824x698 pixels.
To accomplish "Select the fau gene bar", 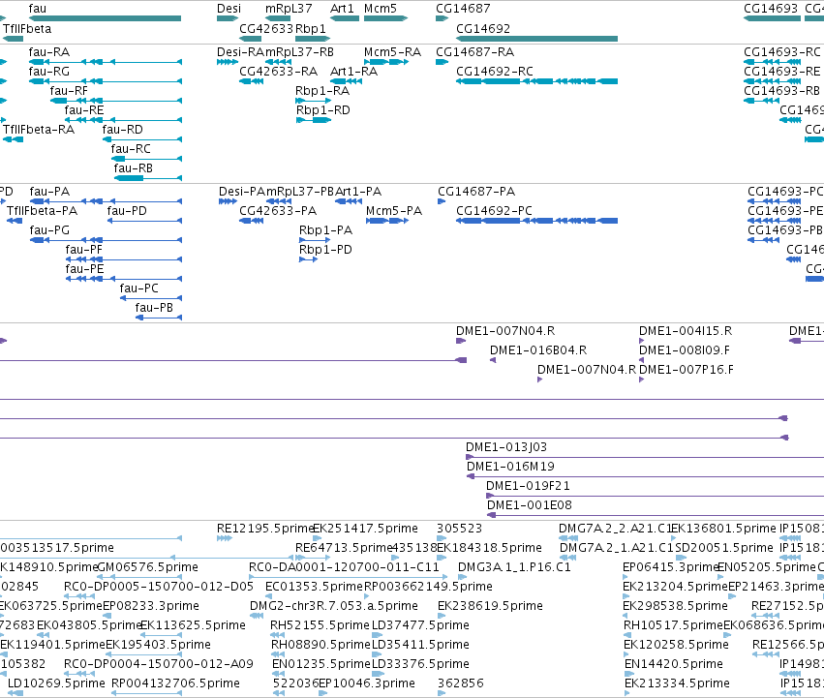I will (105, 18).
